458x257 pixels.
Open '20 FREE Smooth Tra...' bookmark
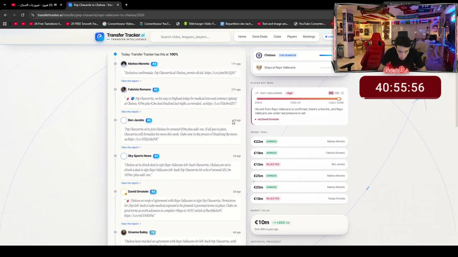point(82,24)
